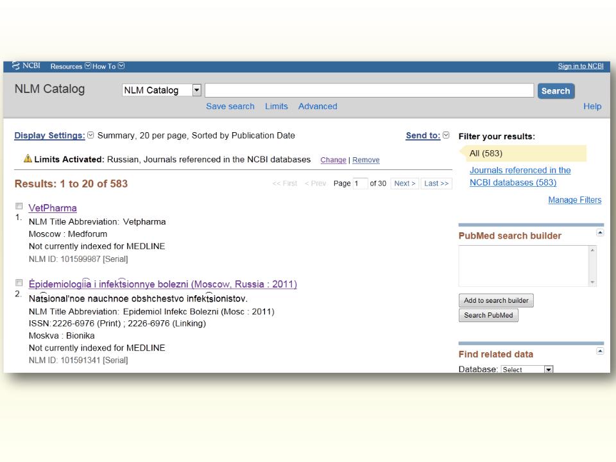Image resolution: width=616 pixels, height=462 pixels.
Task: Go to Next results page
Action: 405,184
